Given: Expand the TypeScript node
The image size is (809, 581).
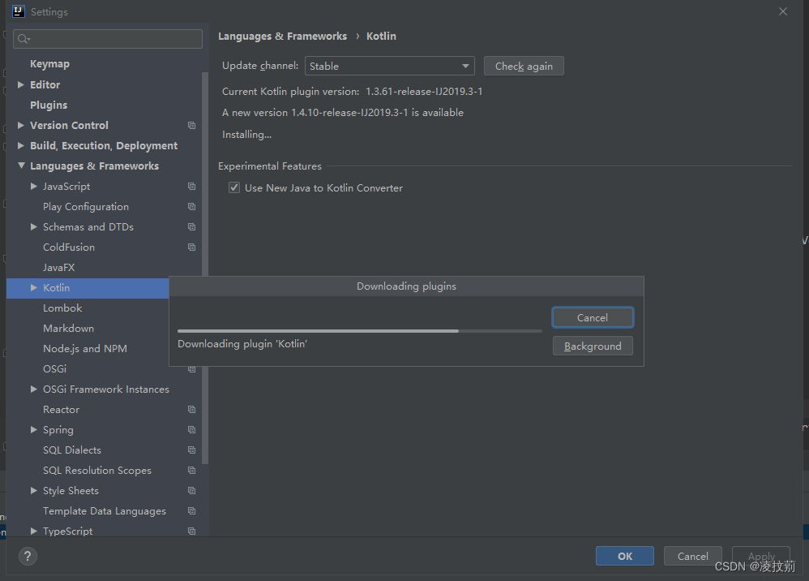Looking at the screenshot, I should (33, 531).
